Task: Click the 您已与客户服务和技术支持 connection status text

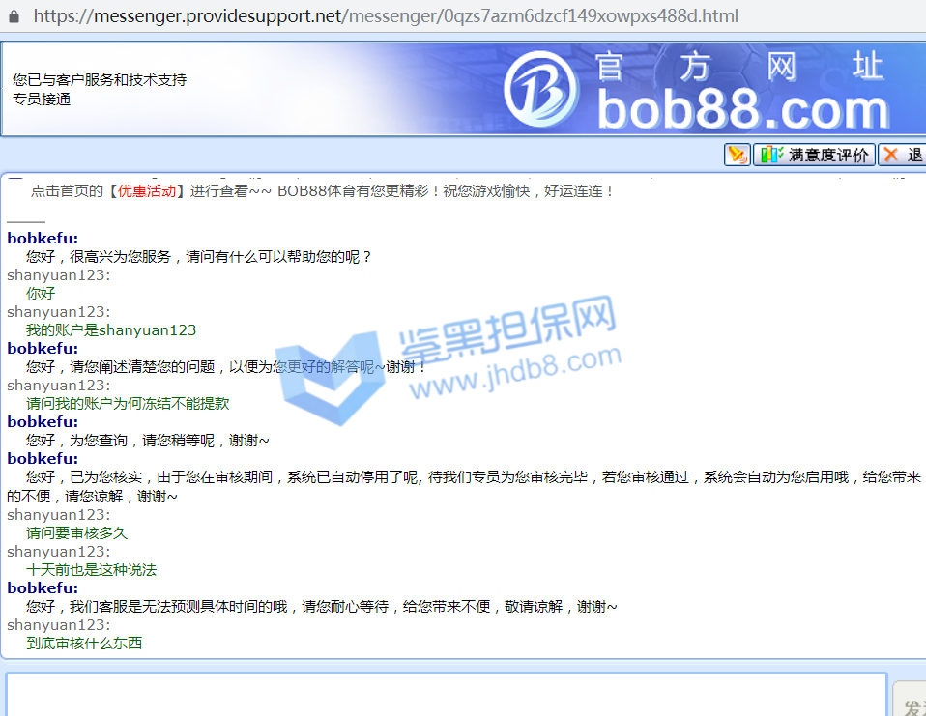Action: [100, 80]
